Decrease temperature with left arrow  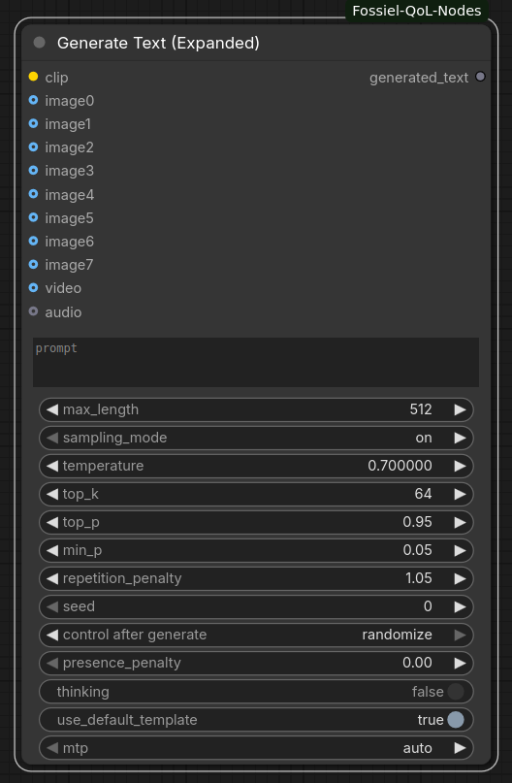(x=52, y=466)
